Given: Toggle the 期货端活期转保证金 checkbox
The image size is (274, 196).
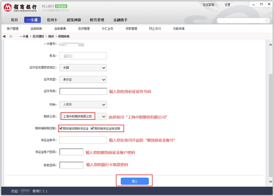Looking at the screenshot, I should pos(61,128).
